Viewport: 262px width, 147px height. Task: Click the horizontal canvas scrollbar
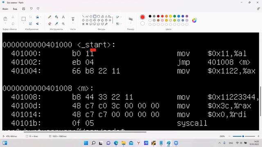[x=85, y=132]
